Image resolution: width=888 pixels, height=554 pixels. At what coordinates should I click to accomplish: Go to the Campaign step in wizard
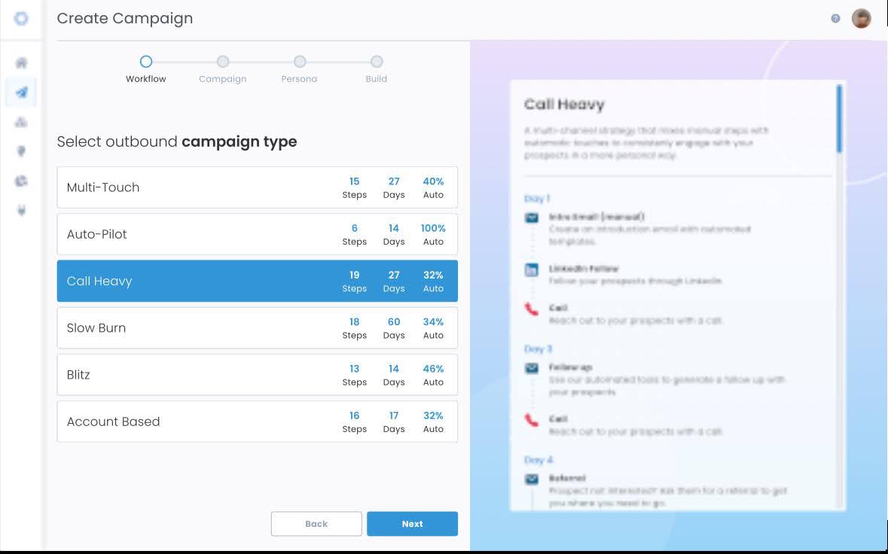223,62
